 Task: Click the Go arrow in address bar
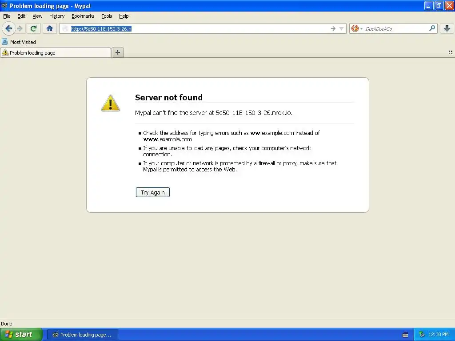click(333, 28)
